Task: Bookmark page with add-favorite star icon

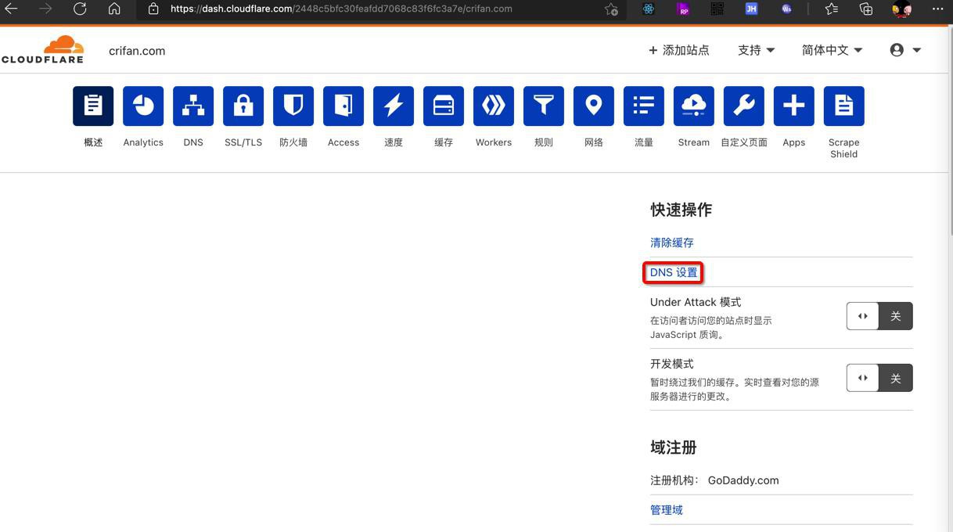Action: coord(611,9)
